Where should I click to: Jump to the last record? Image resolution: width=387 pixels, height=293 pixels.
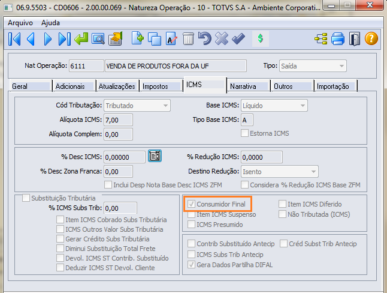pos(64,39)
